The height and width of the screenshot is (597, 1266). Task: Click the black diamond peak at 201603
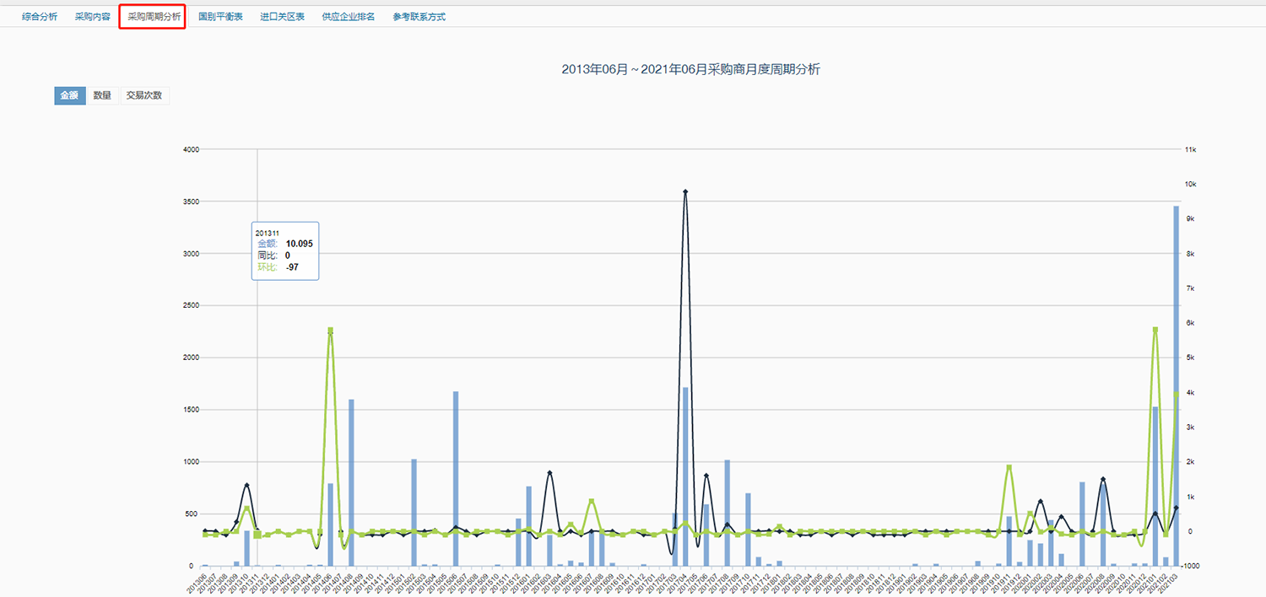coord(549,473)
